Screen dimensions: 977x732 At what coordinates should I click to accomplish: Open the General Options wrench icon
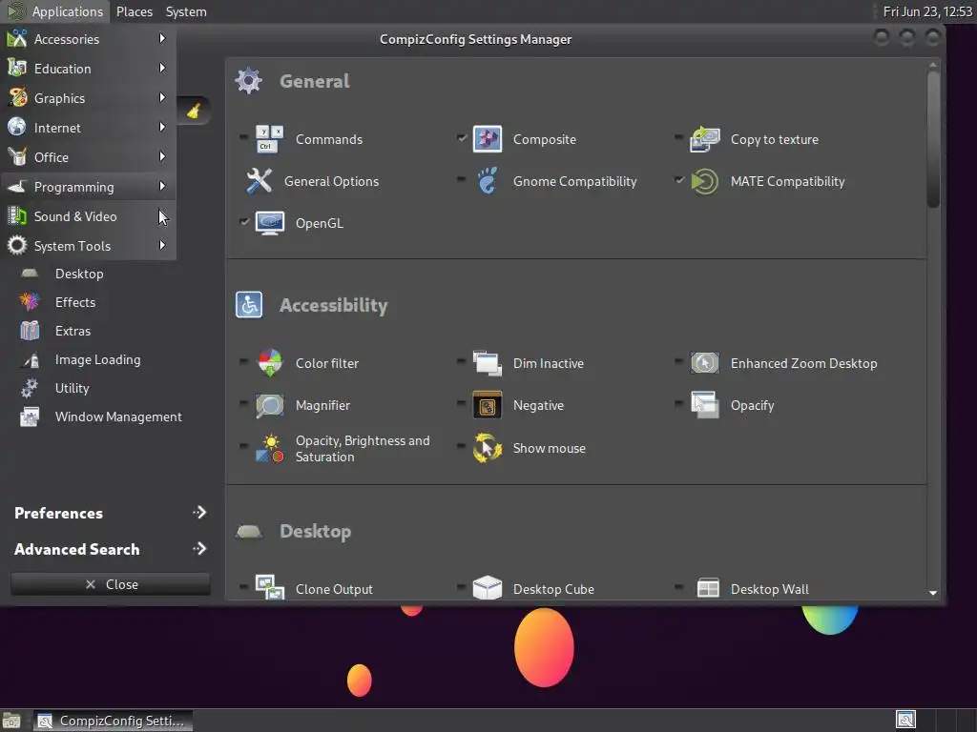[259, 181]
